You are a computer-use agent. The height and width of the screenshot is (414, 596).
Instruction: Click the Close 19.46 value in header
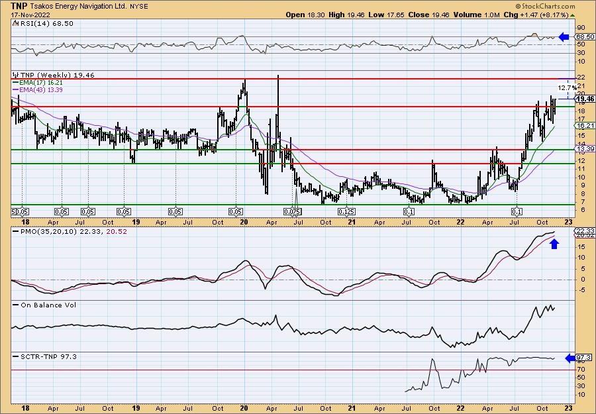click(x=428, y=15)
